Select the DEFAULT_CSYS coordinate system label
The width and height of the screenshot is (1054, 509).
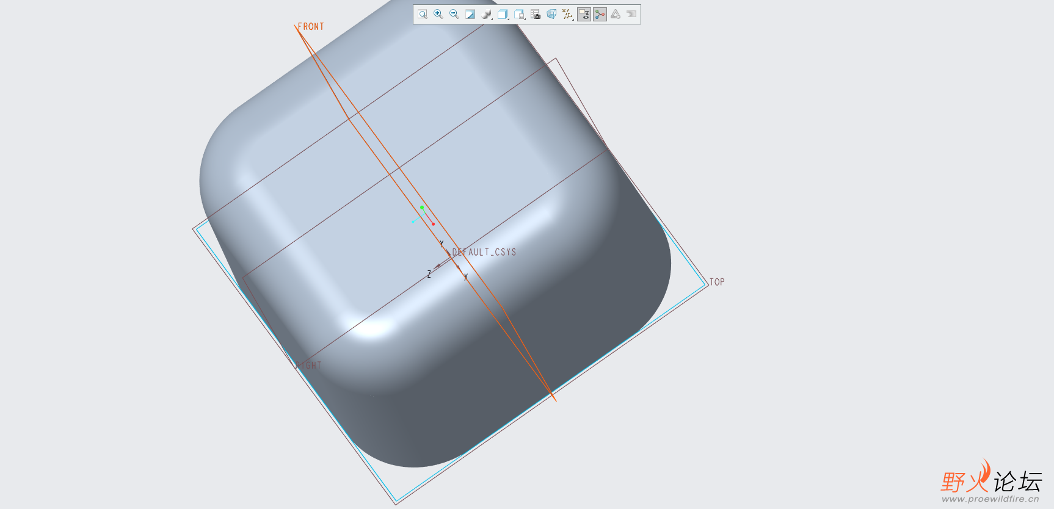pyautogui.click(x=484, y=252)
